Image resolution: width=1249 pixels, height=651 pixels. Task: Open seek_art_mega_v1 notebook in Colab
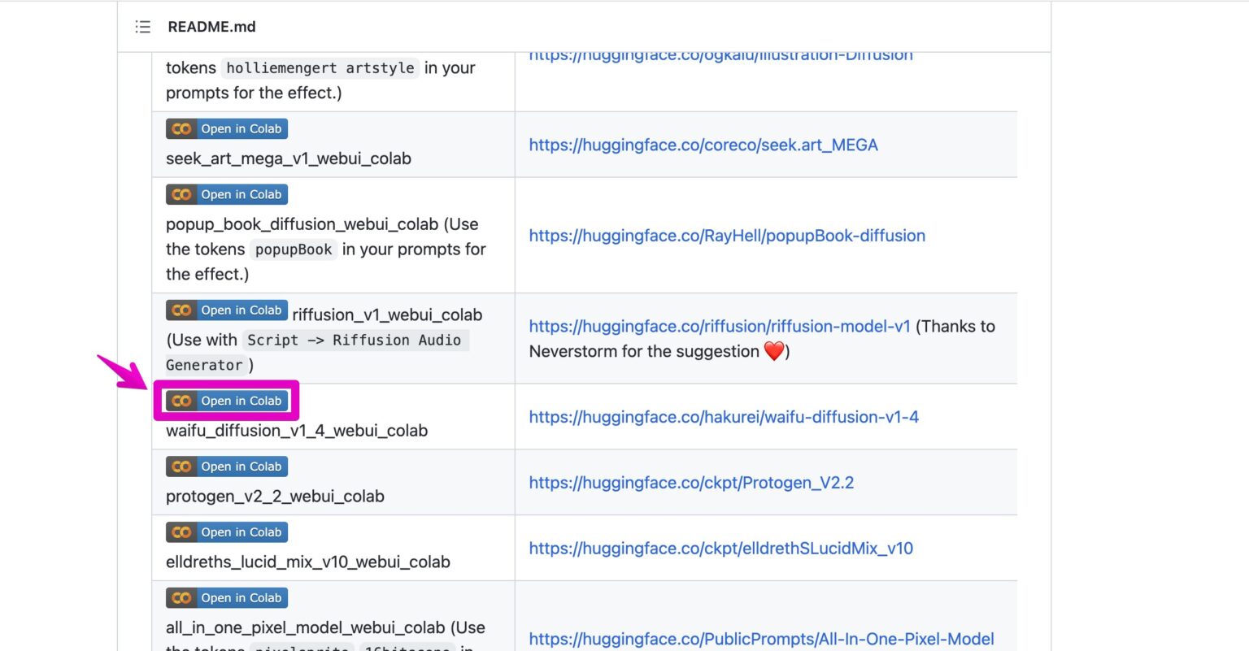pyautogui.click(x=226, y=128)
